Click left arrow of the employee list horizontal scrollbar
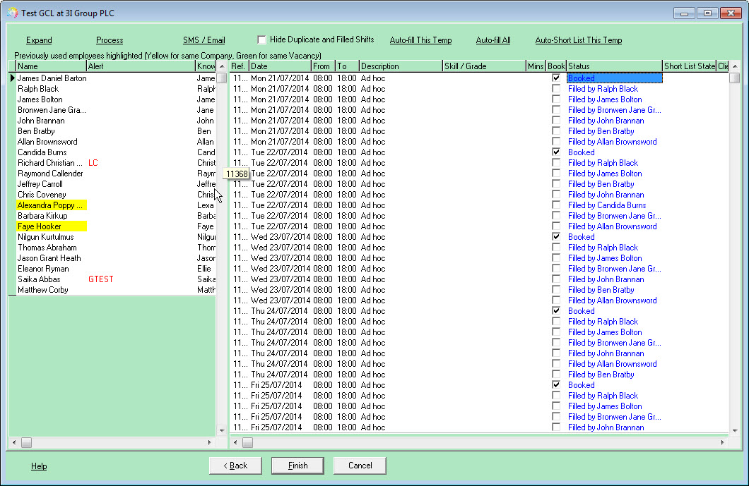 tap(14, 442)
